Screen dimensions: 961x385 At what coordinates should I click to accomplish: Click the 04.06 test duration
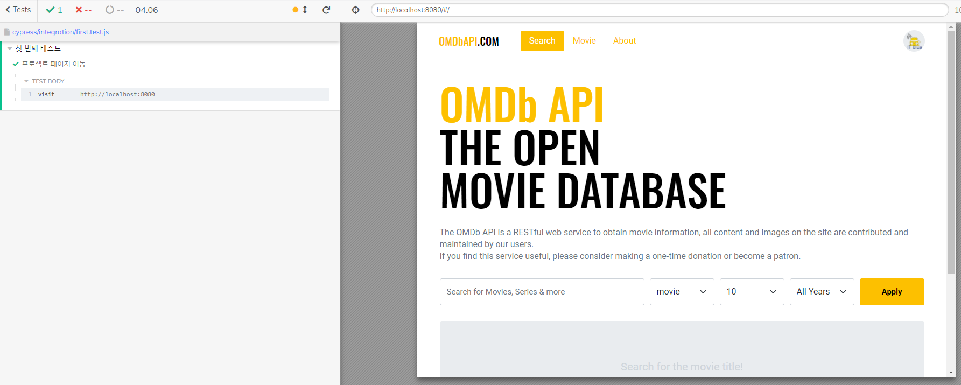click(146, 10)
